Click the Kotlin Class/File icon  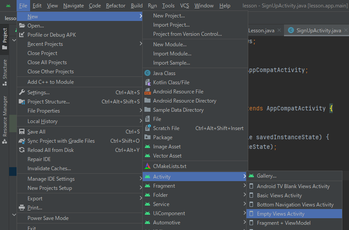tap(147, 82)
